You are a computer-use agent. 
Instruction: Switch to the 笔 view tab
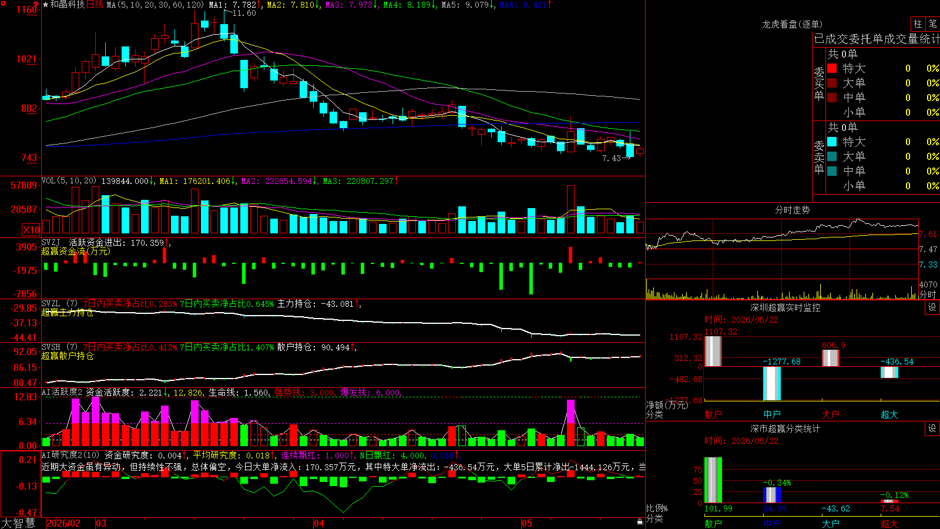tap(932, 24)
